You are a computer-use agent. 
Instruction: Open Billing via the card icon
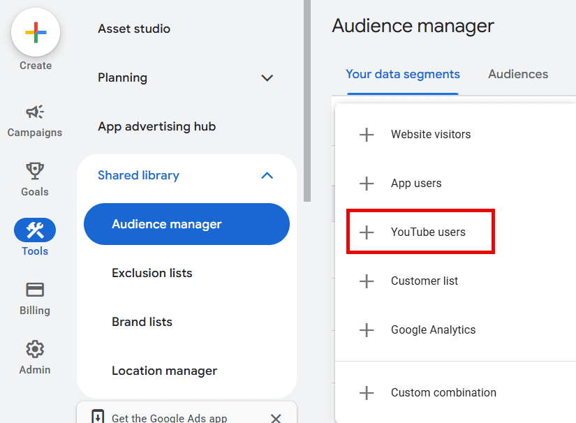pyautogui.click(x=35, y=290)
